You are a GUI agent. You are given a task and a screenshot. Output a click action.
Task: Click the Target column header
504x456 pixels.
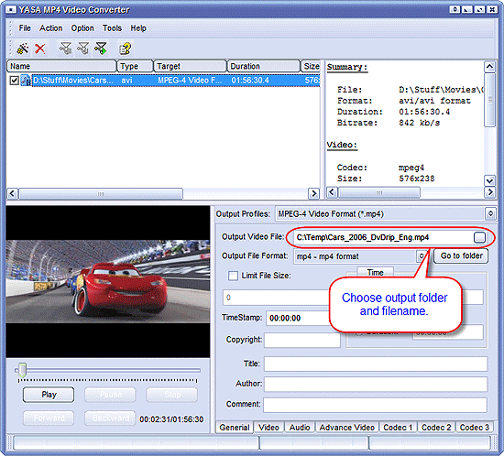click(191, 66)
